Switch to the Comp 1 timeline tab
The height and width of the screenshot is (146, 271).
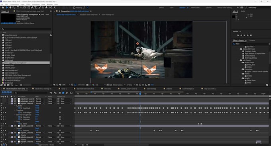pos(64,89)
